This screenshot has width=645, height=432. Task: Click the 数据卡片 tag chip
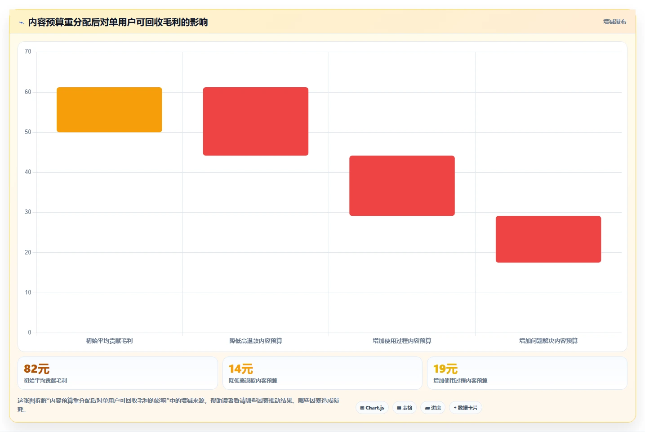point(466,408)
